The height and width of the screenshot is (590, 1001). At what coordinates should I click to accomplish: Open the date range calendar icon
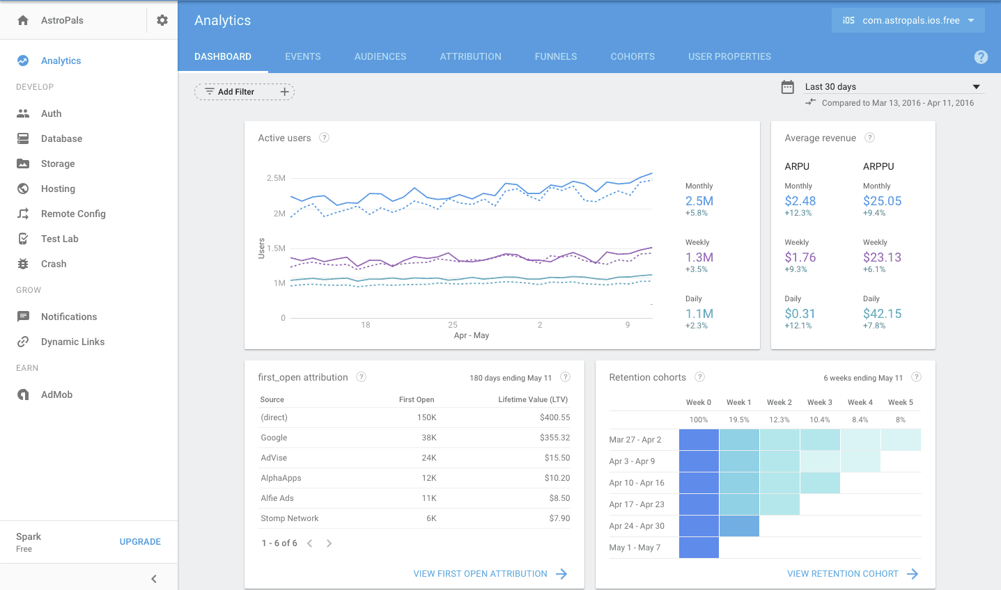pyautogui.click(x=788, y=87)
